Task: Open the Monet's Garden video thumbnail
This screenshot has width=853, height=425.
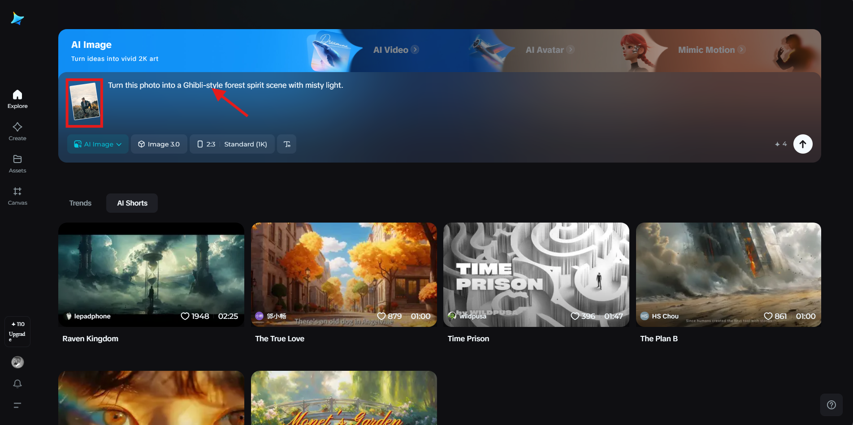Action: point(344,398)
